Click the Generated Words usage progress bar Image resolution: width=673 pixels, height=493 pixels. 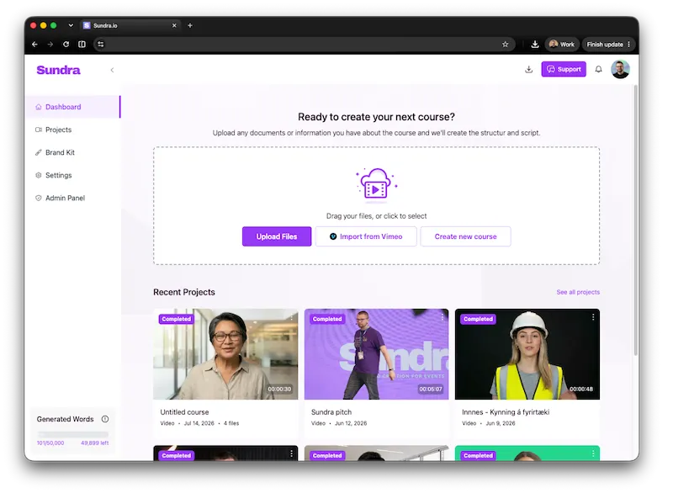tap(72, 434)
